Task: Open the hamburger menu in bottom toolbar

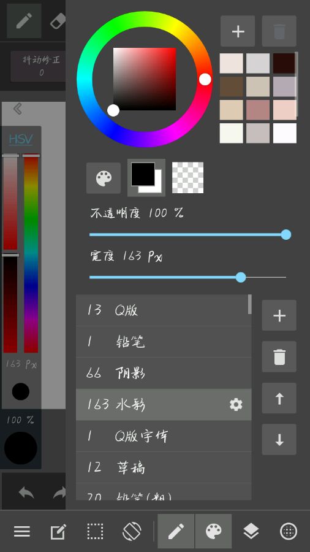Action: coord(22,531)
